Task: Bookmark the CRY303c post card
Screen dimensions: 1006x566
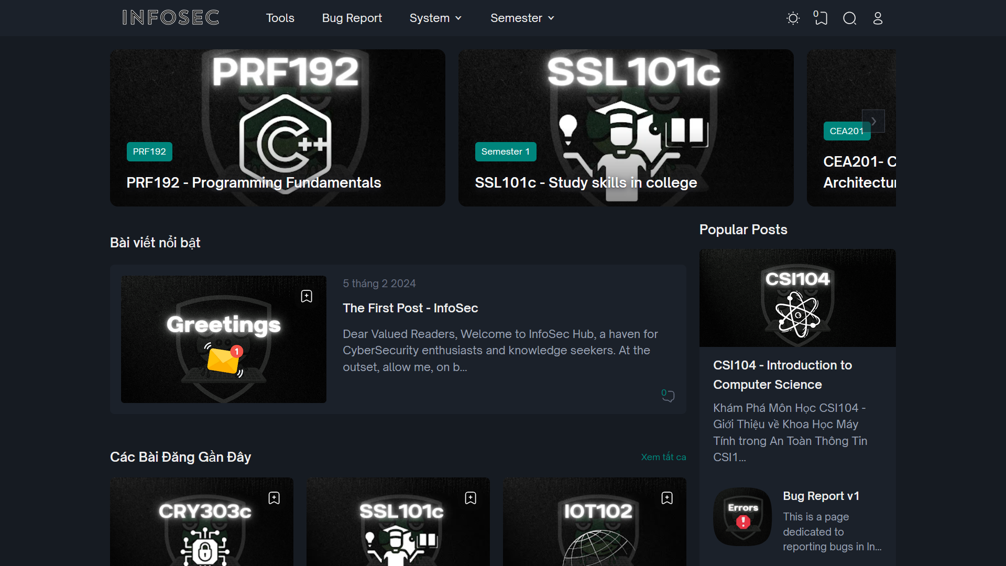Action: point(274,498)
